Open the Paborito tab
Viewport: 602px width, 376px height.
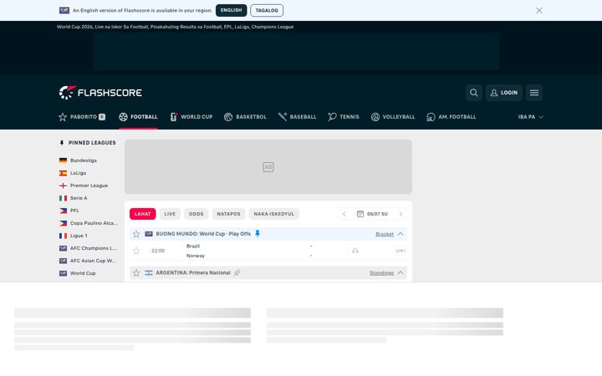pyautogui.click(x=82, y=117)
